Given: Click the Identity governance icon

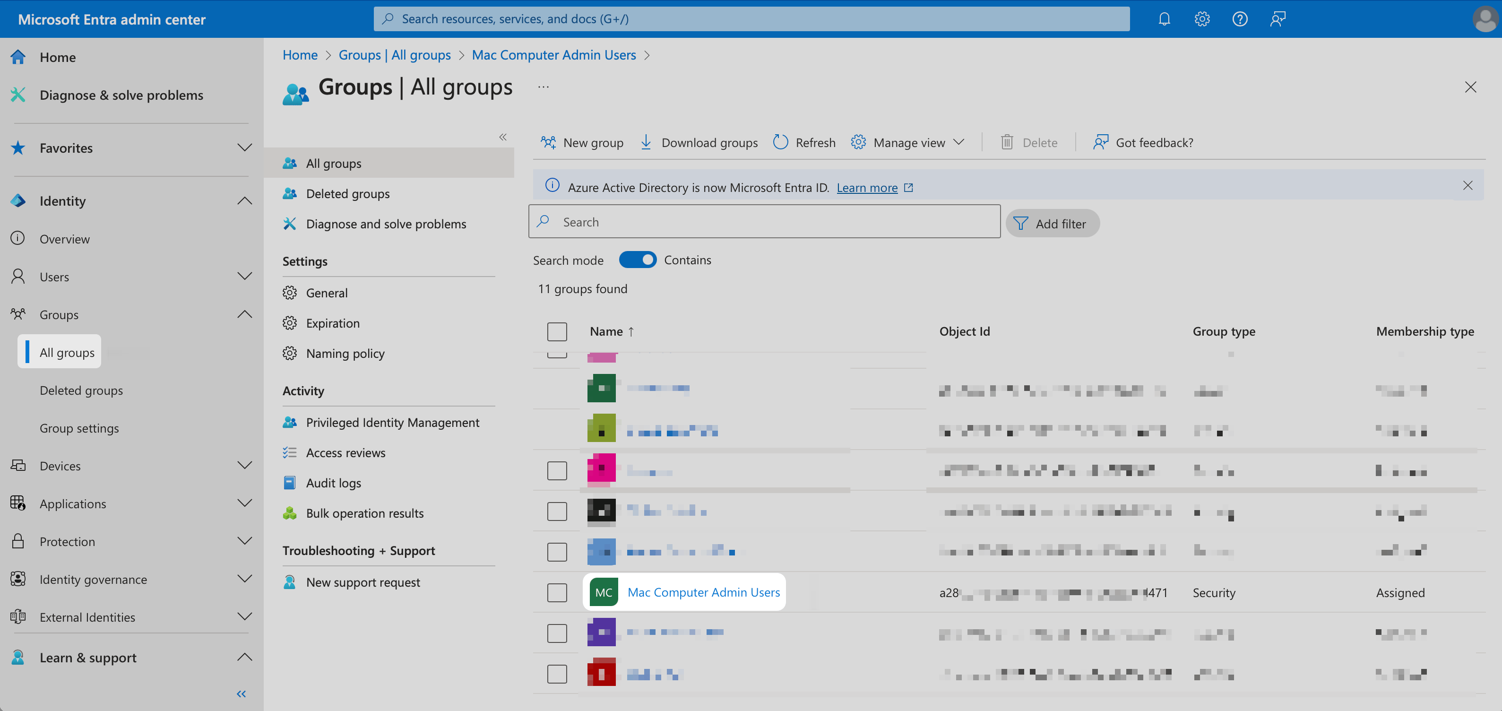Looking at the screenshot, I should point(18,579).
